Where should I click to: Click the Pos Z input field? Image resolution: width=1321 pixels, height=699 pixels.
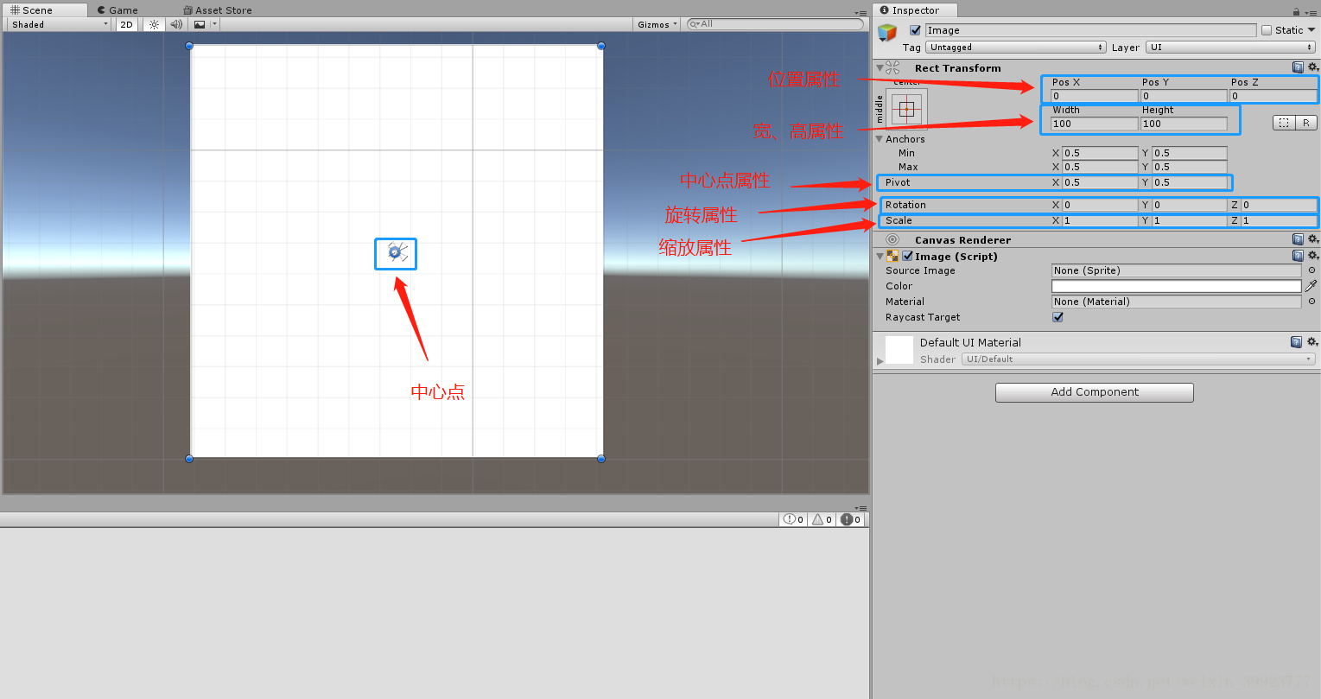[x=1273, y=96]
